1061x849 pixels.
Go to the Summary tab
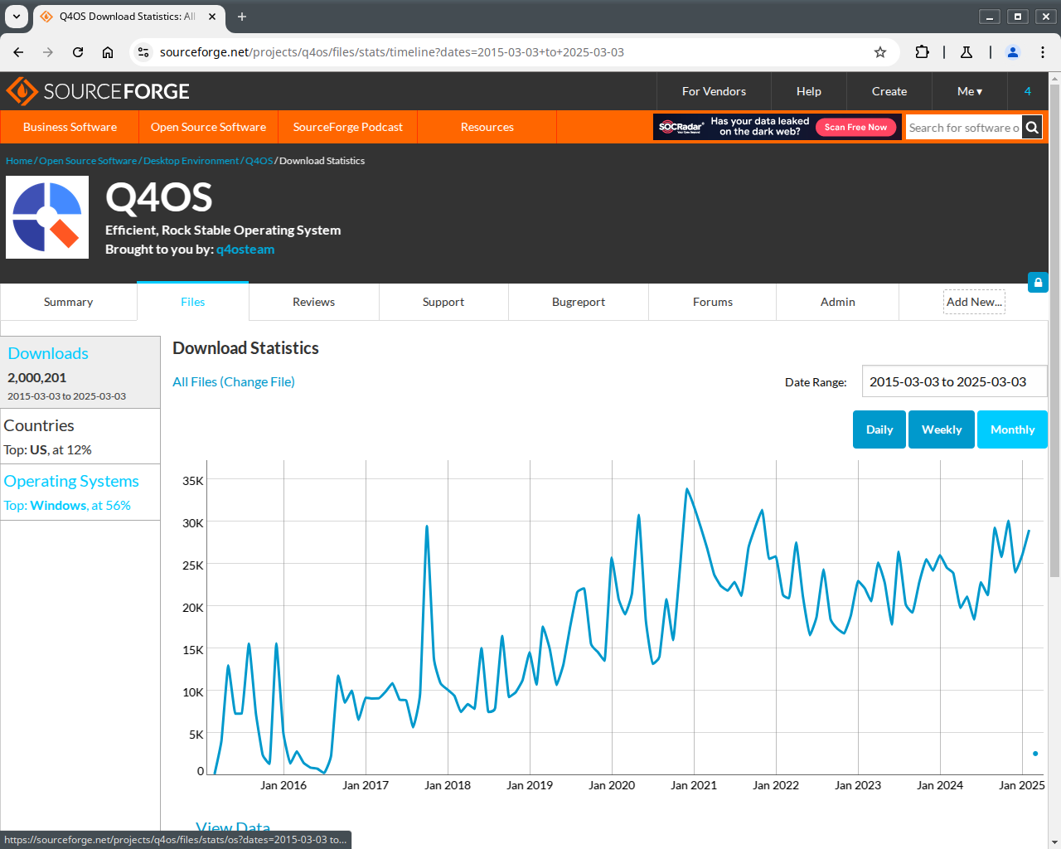pos(68,302)
